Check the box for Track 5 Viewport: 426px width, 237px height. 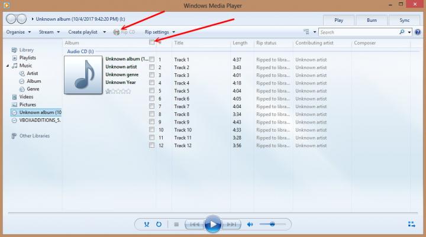tap(151, 90)
